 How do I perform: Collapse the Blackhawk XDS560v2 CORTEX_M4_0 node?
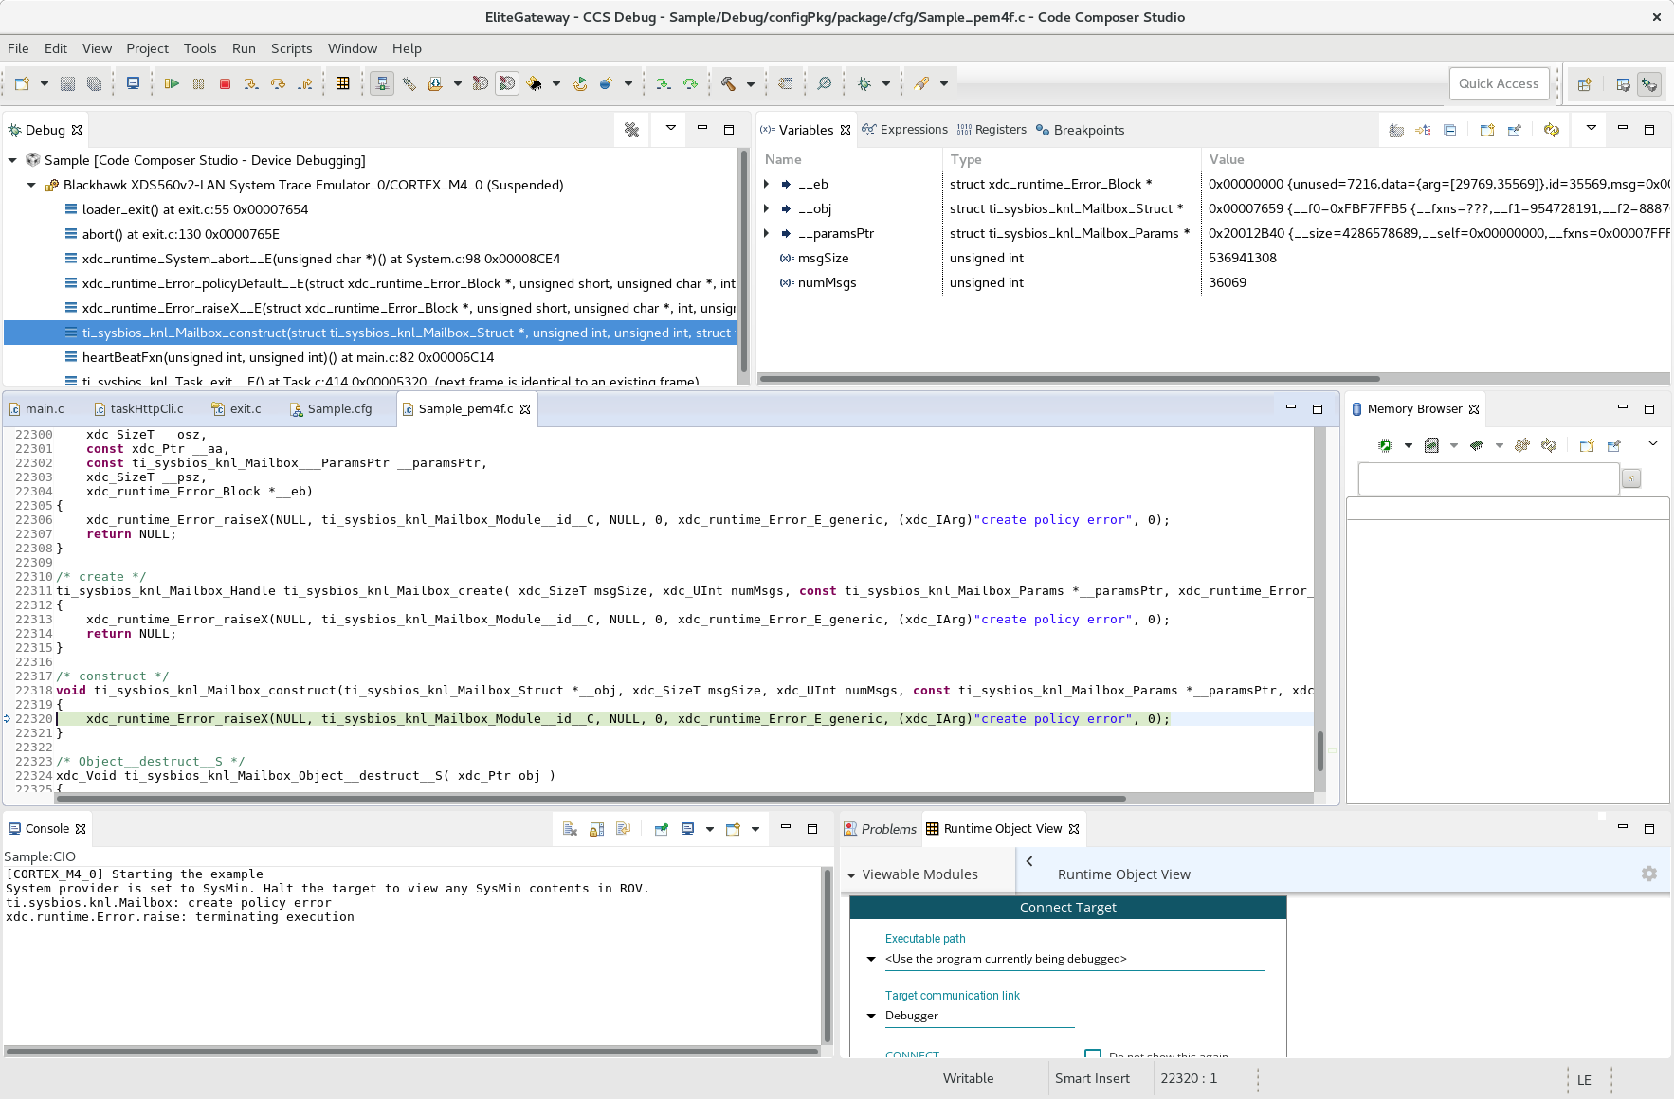(31, 185)
